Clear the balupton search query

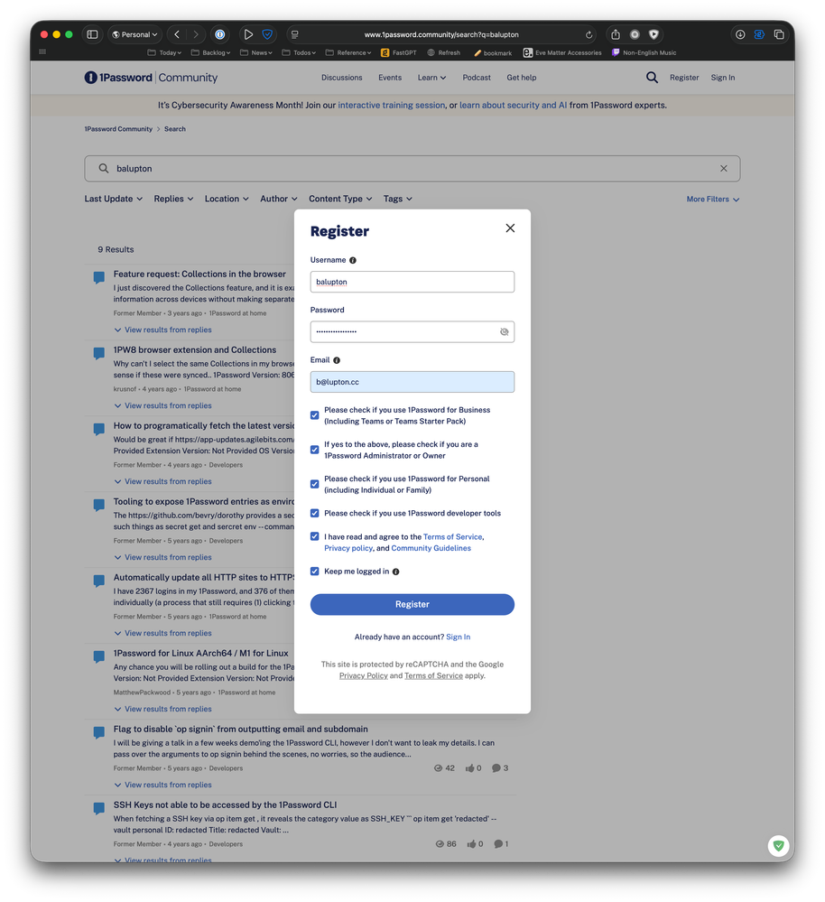click(x=723, y=169)
